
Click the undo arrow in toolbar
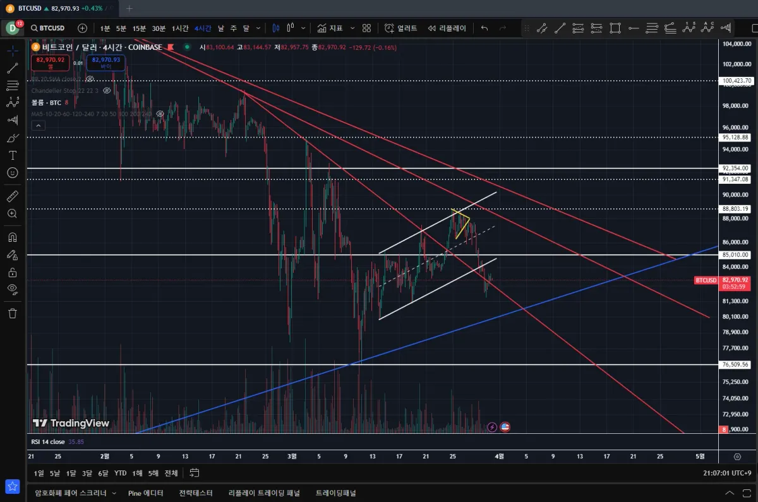tap(484, 28)
